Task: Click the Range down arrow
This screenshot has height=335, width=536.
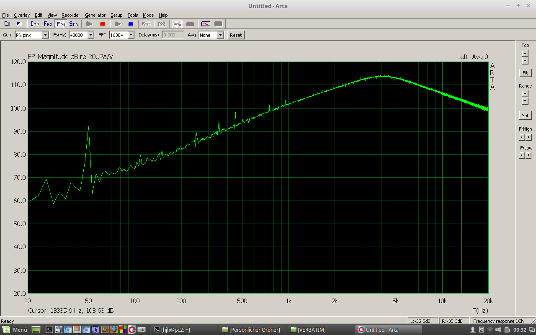Action: tap(525, 101)
